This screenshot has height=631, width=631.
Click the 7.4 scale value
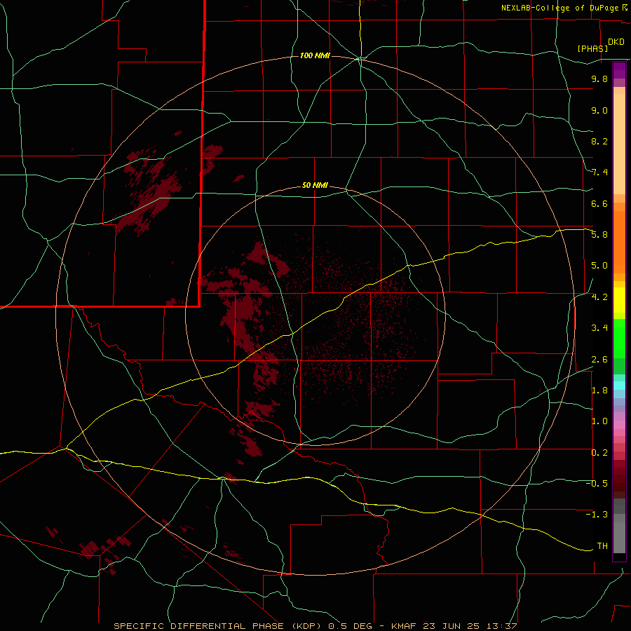599,172
